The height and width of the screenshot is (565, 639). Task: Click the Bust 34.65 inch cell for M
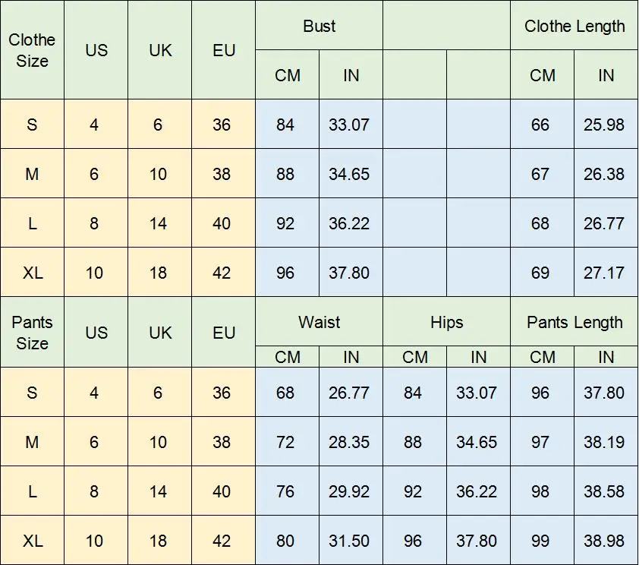pos(349,174)
